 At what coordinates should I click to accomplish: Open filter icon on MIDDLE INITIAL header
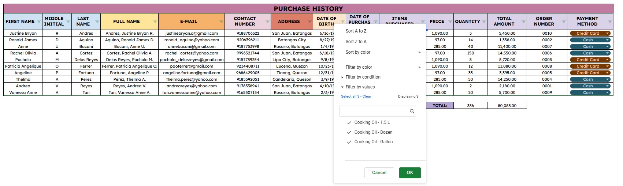(x=68, y=22)
